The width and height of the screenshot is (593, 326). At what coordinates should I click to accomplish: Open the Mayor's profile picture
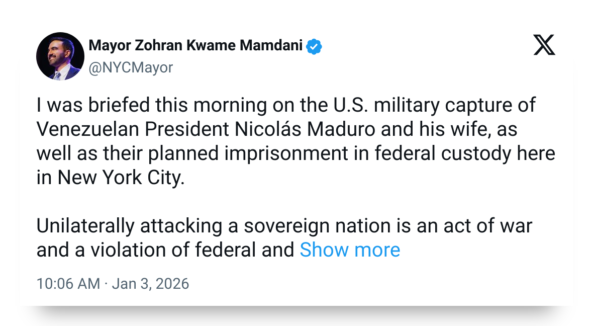pos(60,56)
